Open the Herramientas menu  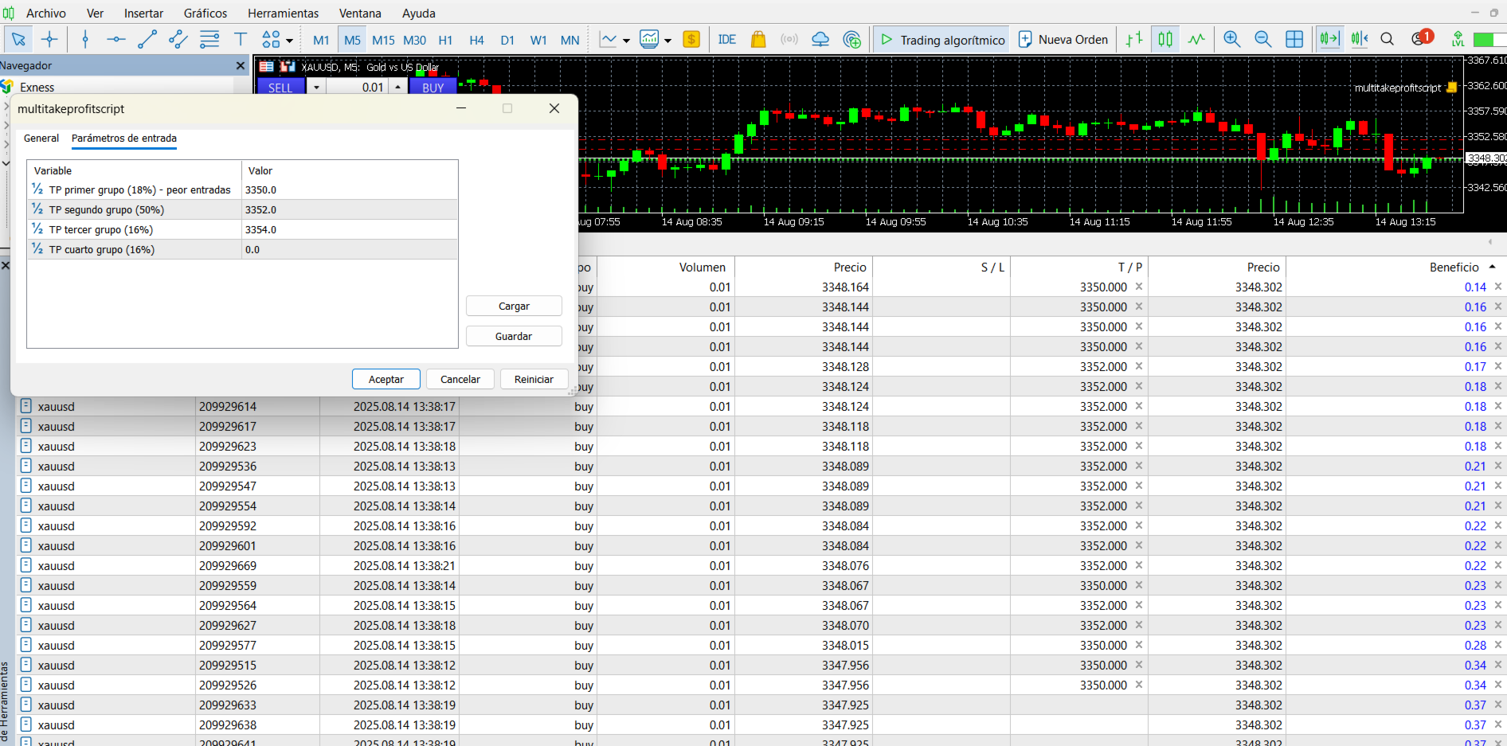(283, 13)
